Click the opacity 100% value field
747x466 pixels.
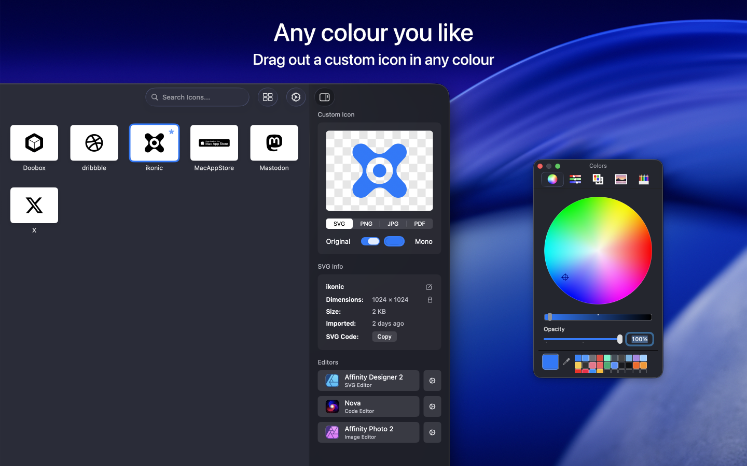point(640,339)
